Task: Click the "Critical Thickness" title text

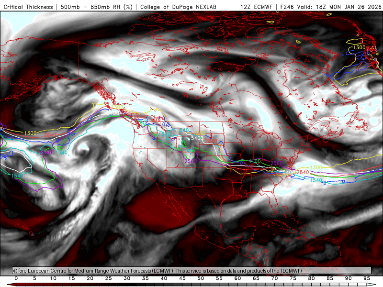Action: point(28,7)
